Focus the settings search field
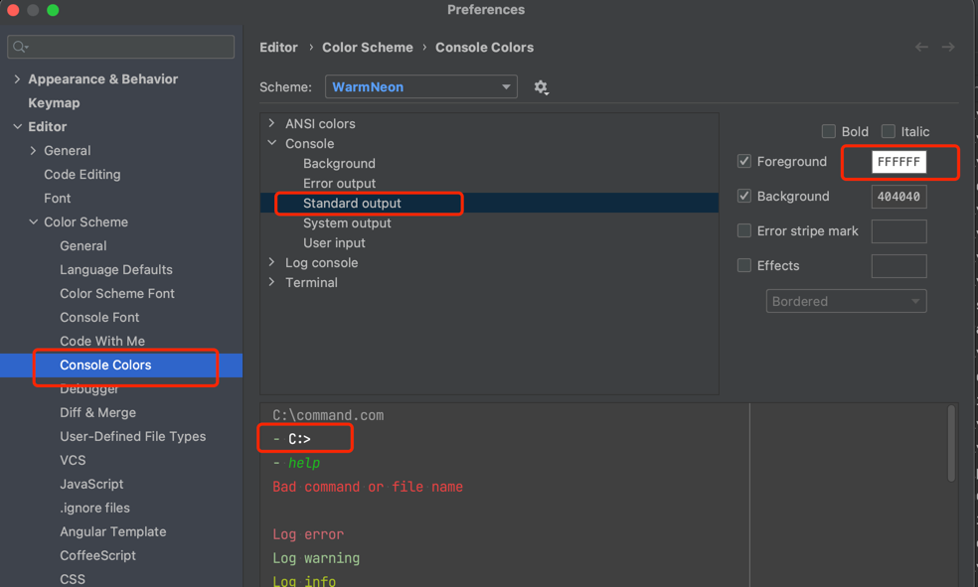This screenshot has width=978, height=587. point(121,47)
